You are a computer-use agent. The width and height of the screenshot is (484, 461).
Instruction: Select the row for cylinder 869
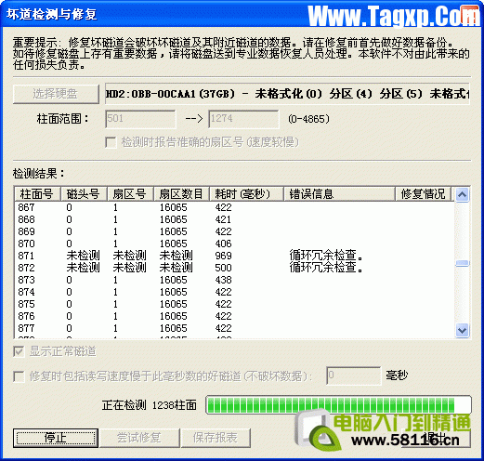(x=234, y=231)
